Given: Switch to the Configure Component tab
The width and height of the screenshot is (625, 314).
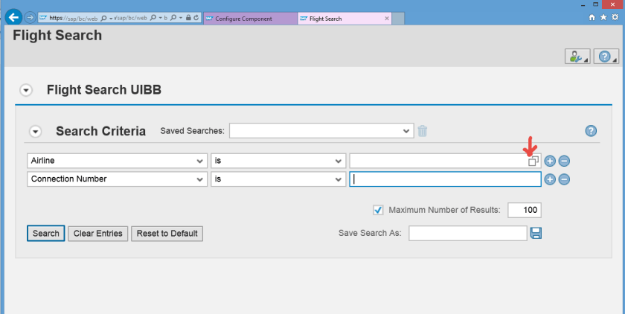Looking at the screenshot, I should tap(249, 18).
